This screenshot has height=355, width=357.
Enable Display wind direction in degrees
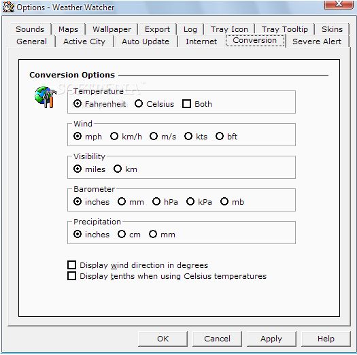[x=138, y=265]
